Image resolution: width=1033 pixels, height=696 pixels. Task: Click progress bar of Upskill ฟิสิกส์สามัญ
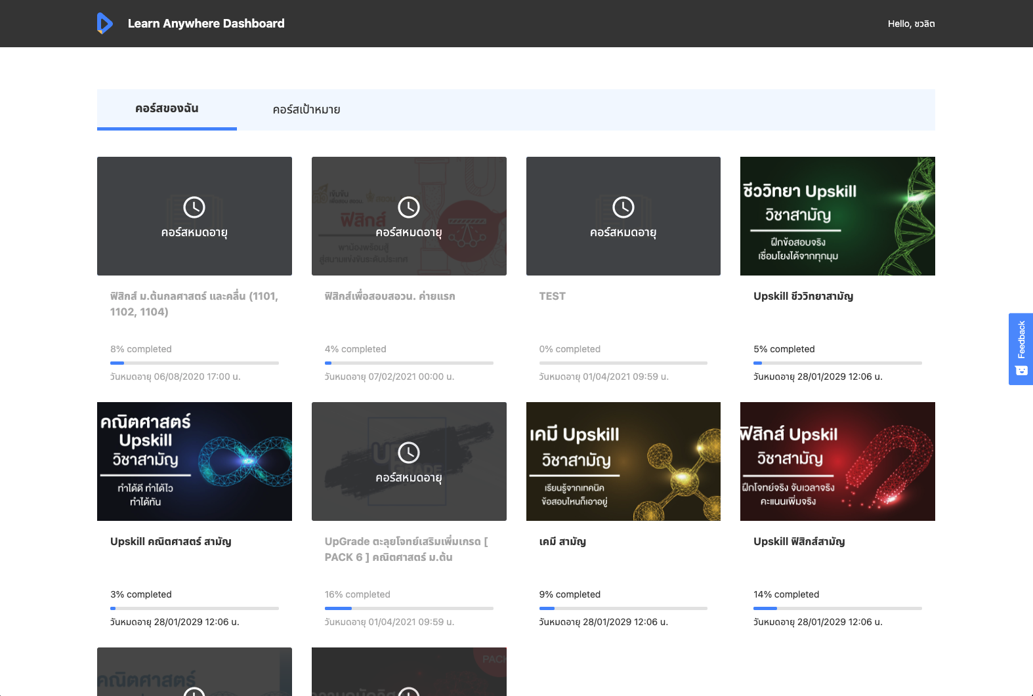click(x=837, y=608)
